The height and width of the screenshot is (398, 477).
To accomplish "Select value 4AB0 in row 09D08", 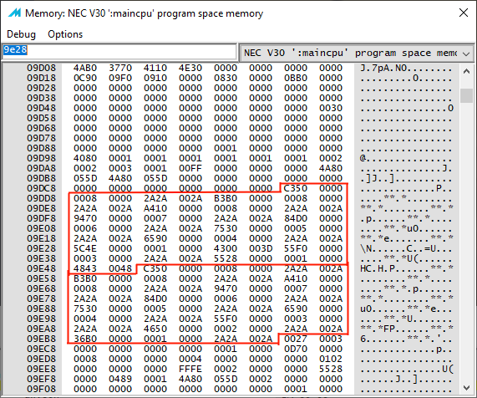I will tap(85, 68).
